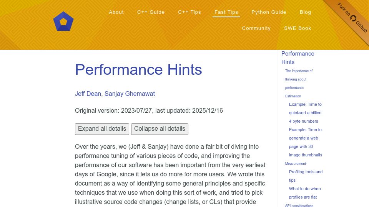Open Performance Hints in sidebar contents
This screenshot has width=369, height=207.
298,58
